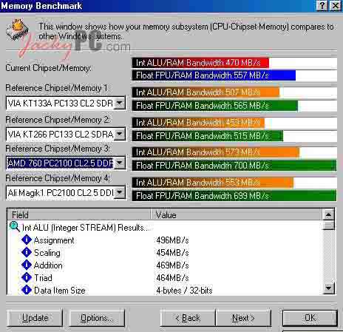Open the VIA KT266 reference chipset dropdown
The height and width of the screenshot is (332, 343).
point(120,135)
